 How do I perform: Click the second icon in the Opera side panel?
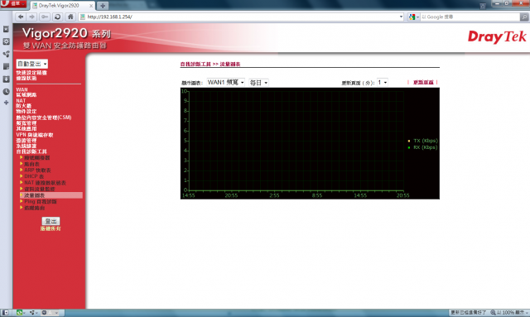coord(6,41)
